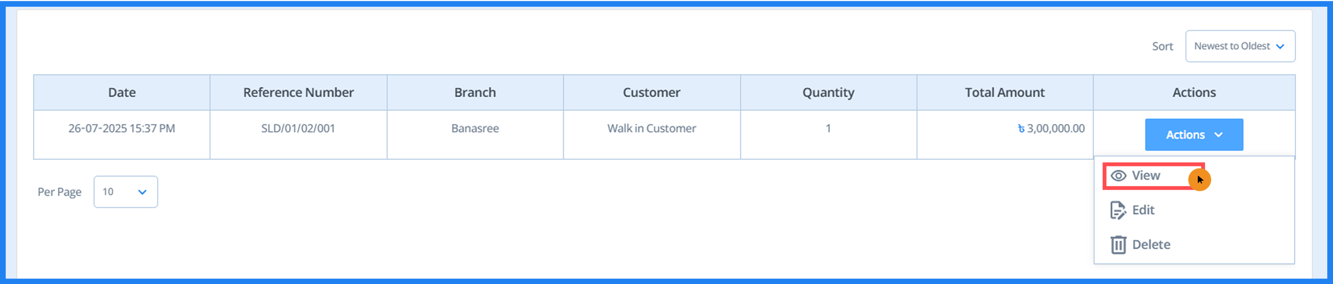
Task: Select the reference SLD/01/02/001 cell
Action: 298,128
